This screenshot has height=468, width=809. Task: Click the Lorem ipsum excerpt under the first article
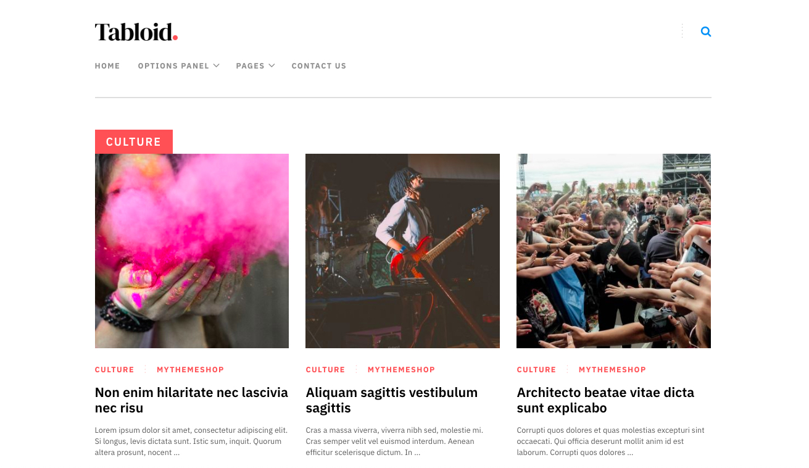tap(192, 441)
